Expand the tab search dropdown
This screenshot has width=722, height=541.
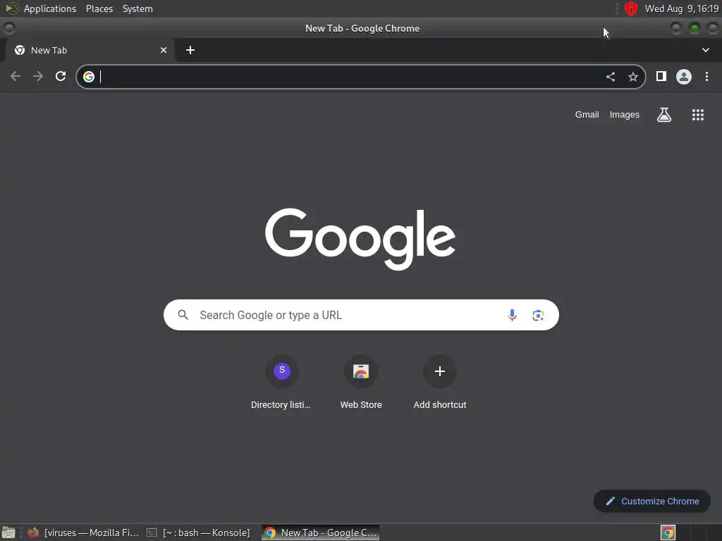705,50
